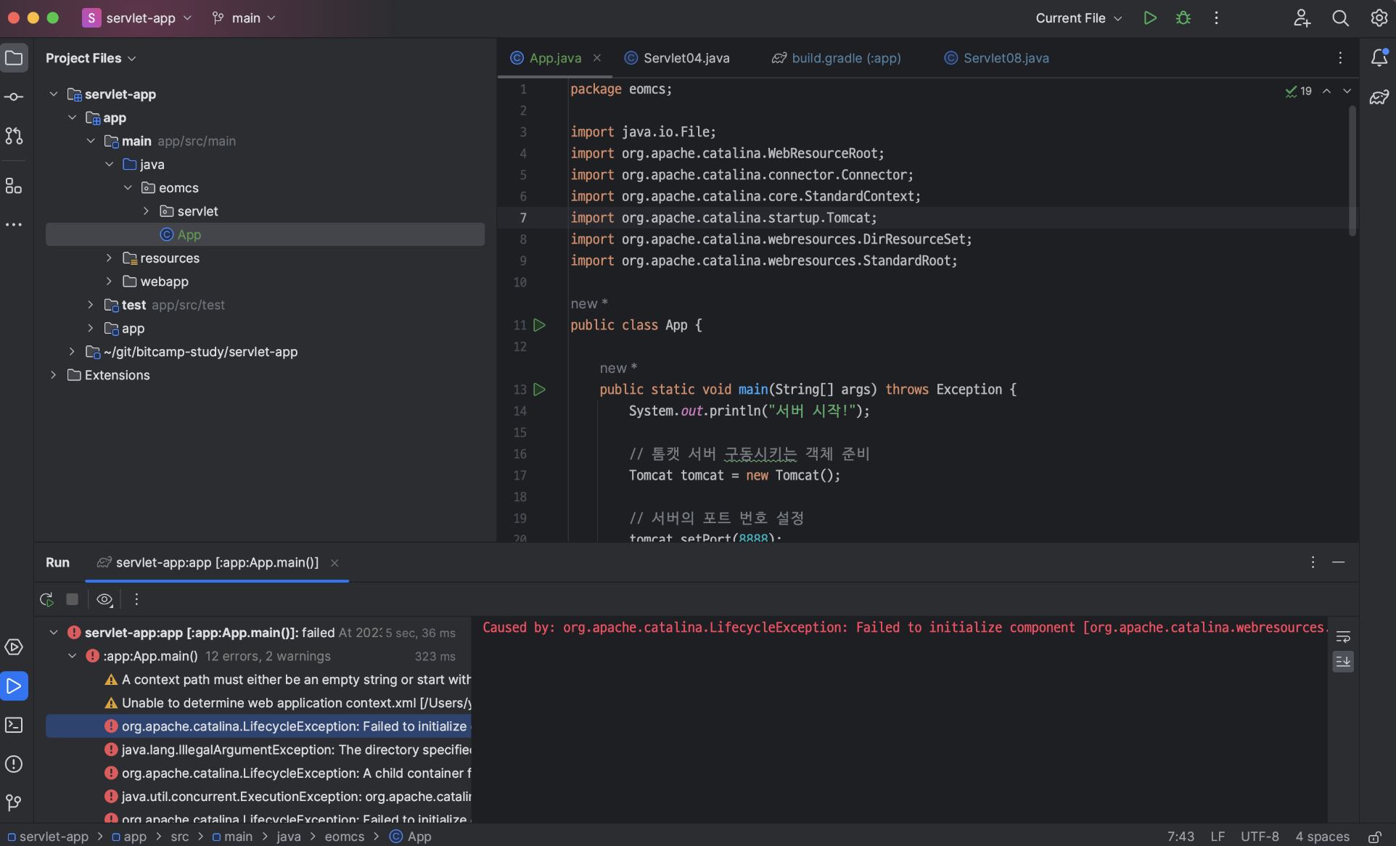This screenshot has height=846, width=1396.
Task: Expand the servlet package folder
Action: pyautogui.click(x=146, y=211)
